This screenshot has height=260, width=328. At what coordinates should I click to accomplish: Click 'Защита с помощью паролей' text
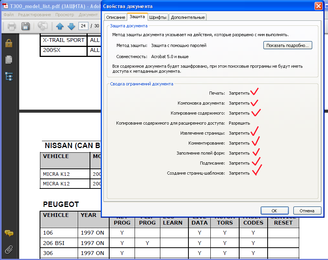pyautogui.click(x=179, y=45)
